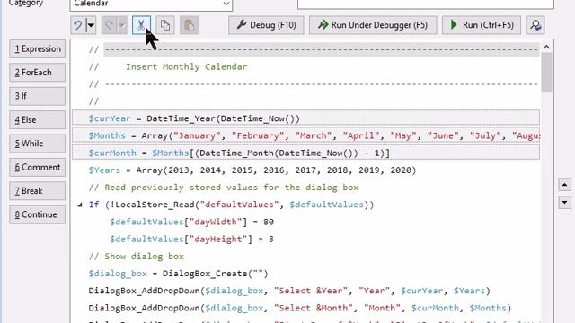Select the '$curMonth = $Months[' code line

[x=305, y=153]
